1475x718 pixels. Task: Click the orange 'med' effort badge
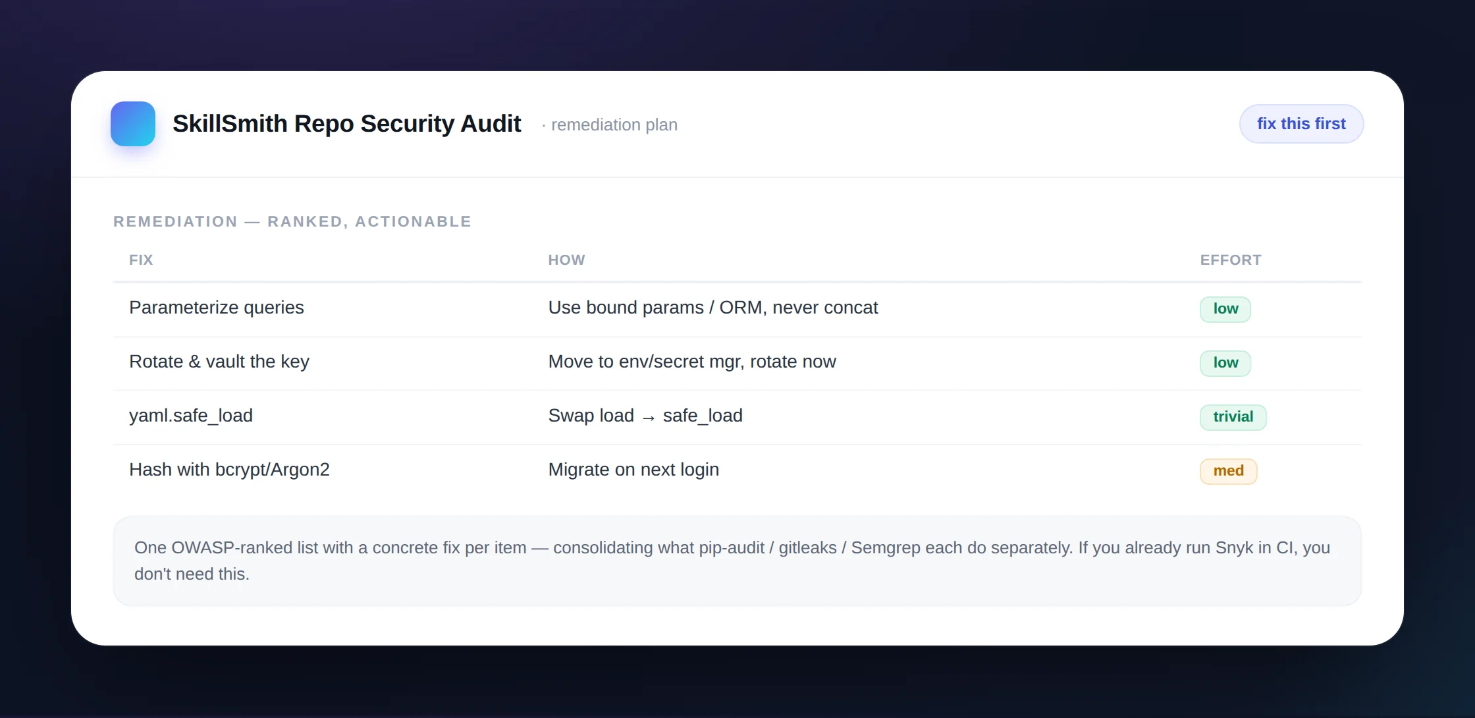tap(1228, 471)
